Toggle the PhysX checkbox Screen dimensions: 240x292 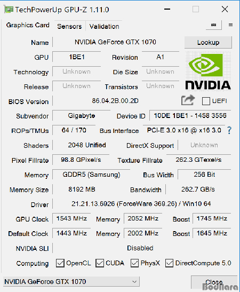coord(134,263)
